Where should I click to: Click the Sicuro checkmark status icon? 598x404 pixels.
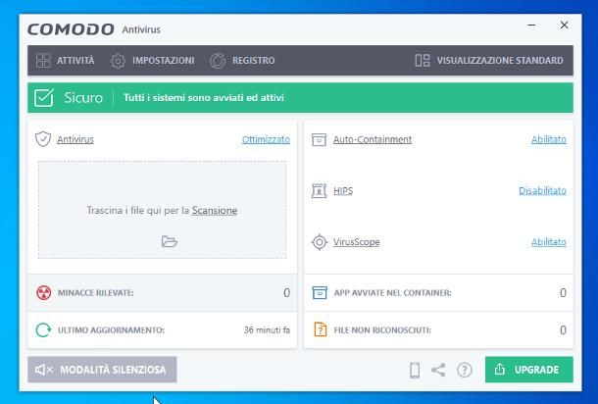coord(44,98)
